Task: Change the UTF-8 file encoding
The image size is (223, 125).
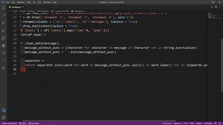Action: click(x=185, y=124)
